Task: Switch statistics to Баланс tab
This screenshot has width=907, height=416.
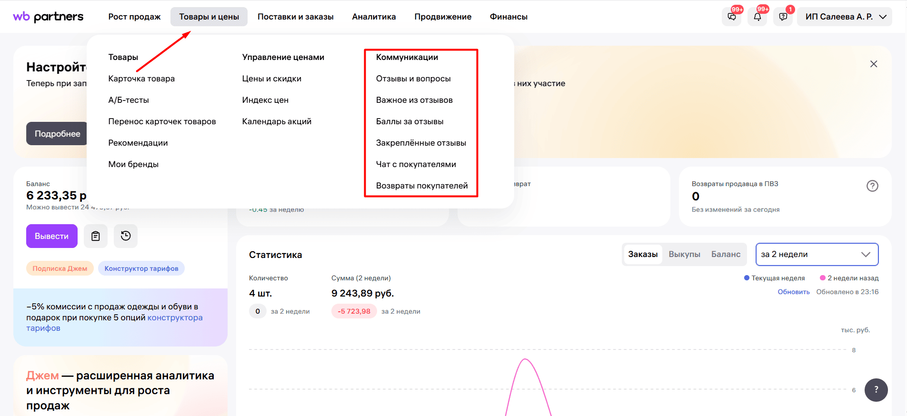Action: coord(726,254)
